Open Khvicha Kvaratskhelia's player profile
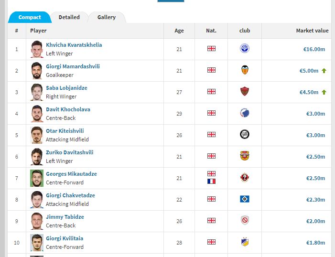335x257 pixels. tap(74, 45)
